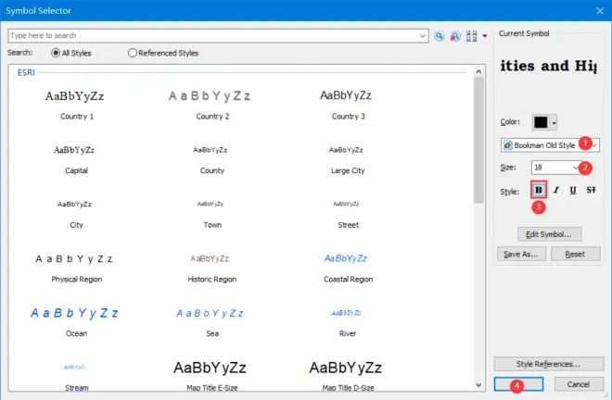The image size is (612, 400).
Task: Select the Ocean text symbol
Action: pos(76,322)
